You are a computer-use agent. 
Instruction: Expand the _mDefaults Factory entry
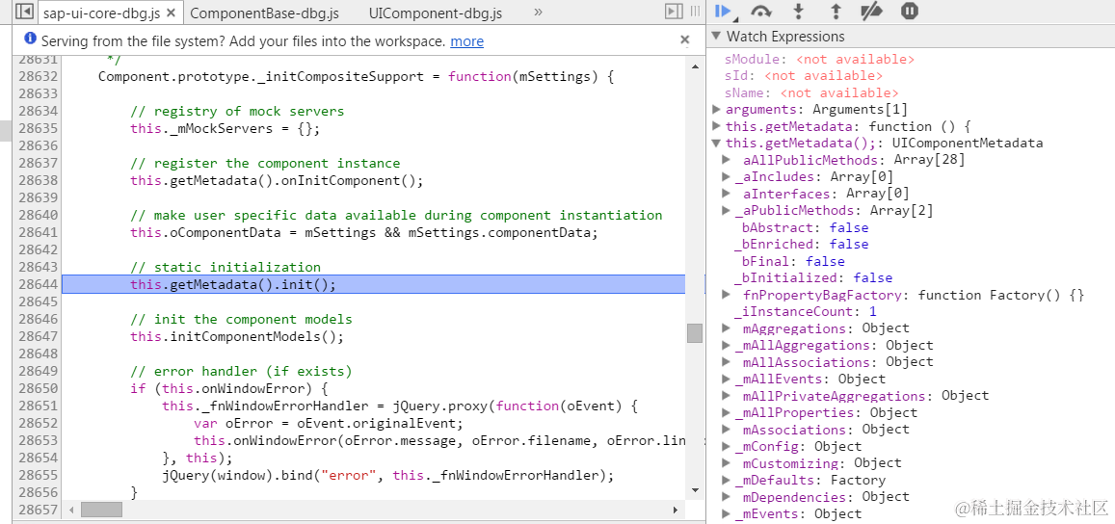726,480
